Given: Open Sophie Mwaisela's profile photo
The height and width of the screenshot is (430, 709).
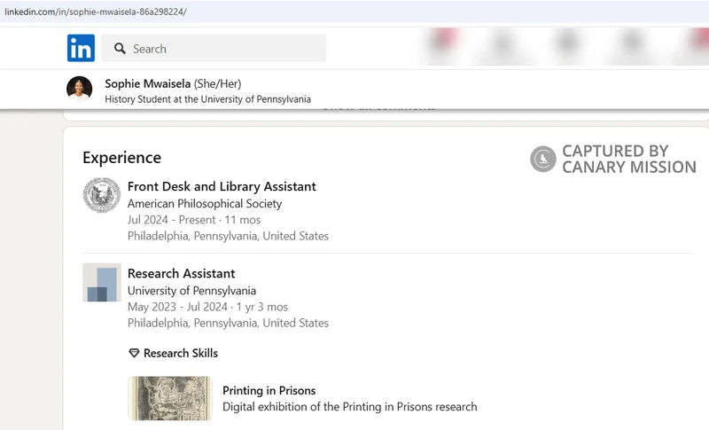Looking at the screenshot, I should pos(80,89).
